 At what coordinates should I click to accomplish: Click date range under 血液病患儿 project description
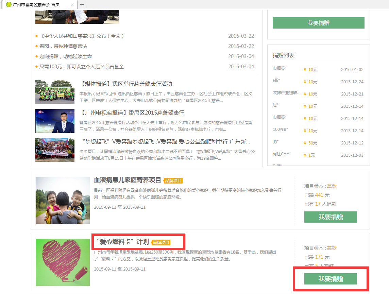pyautogui.click(x=120, y=207)
